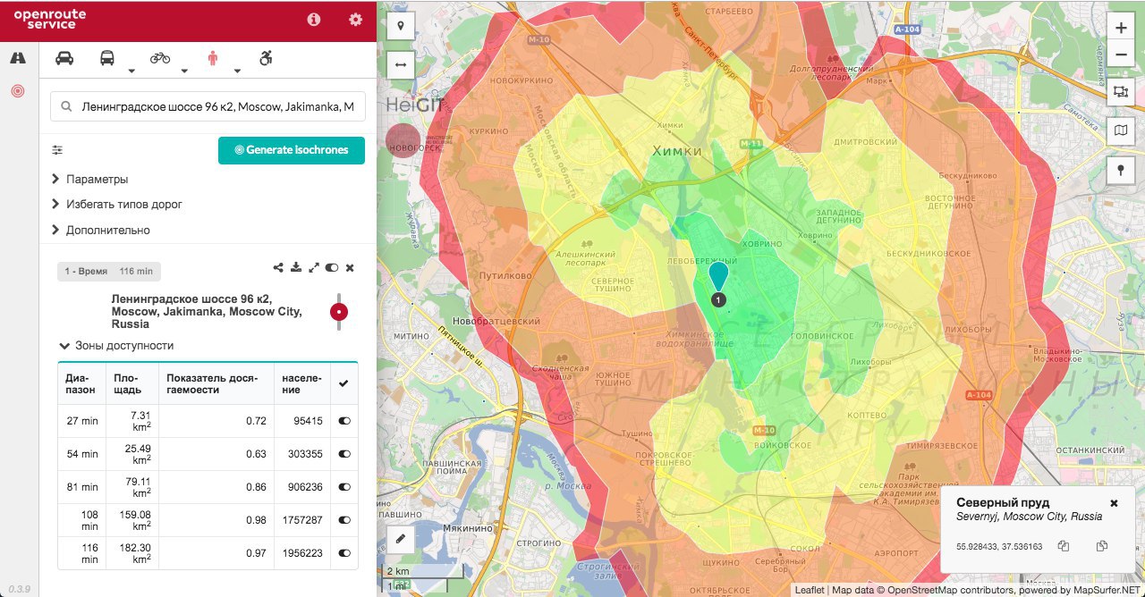The height and width of the screenshot is (597, 1145).
Task: Open the map layers switcher
Action: (x=1121, y=130)
